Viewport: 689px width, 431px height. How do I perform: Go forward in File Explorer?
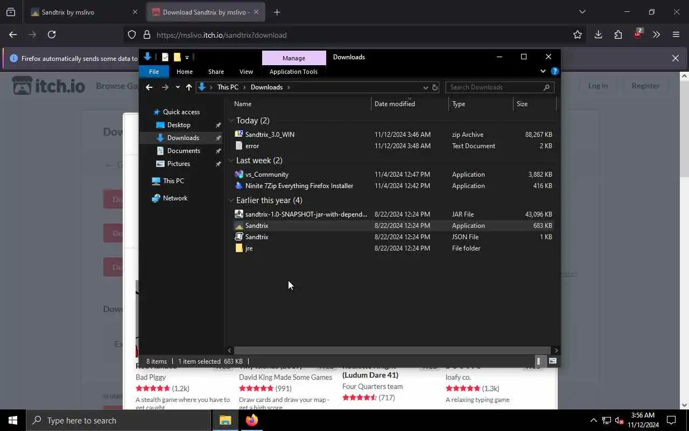pyautogui.click(x=165, y=87)
